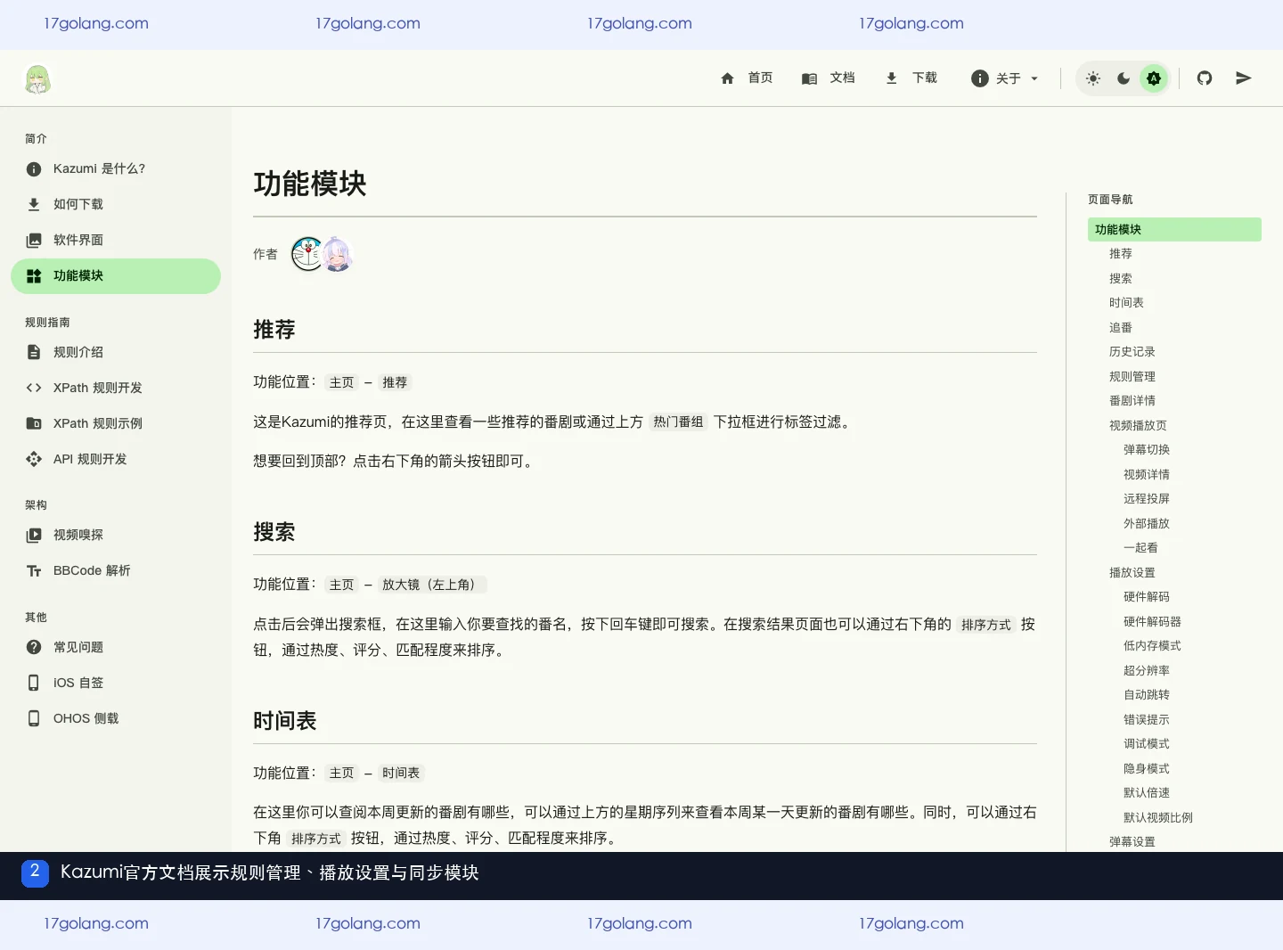Expand the 关于 dropdown arrow
The image size is (1283, 950).
tap(1034, 78)
